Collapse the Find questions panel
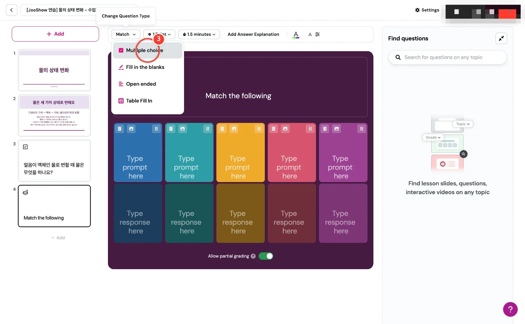Screen dimensions: 525x324 (x=501, y=38)
